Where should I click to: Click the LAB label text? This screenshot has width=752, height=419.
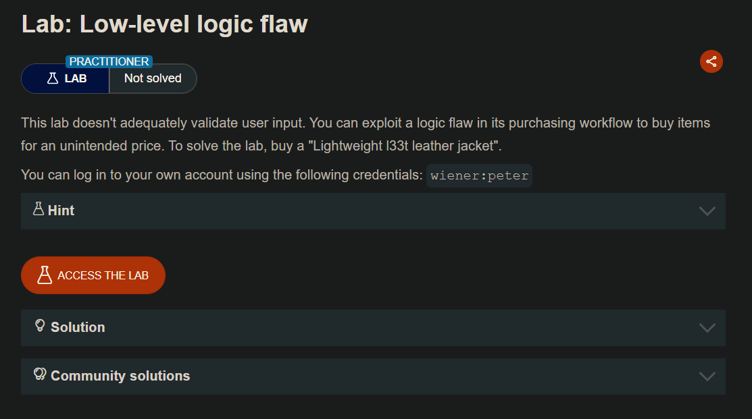76,78
